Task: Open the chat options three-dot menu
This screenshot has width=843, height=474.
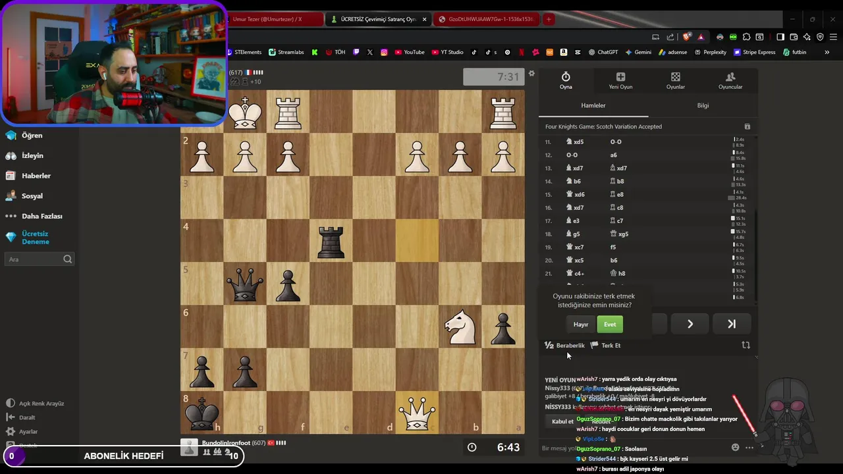Action: pos(749,448)
